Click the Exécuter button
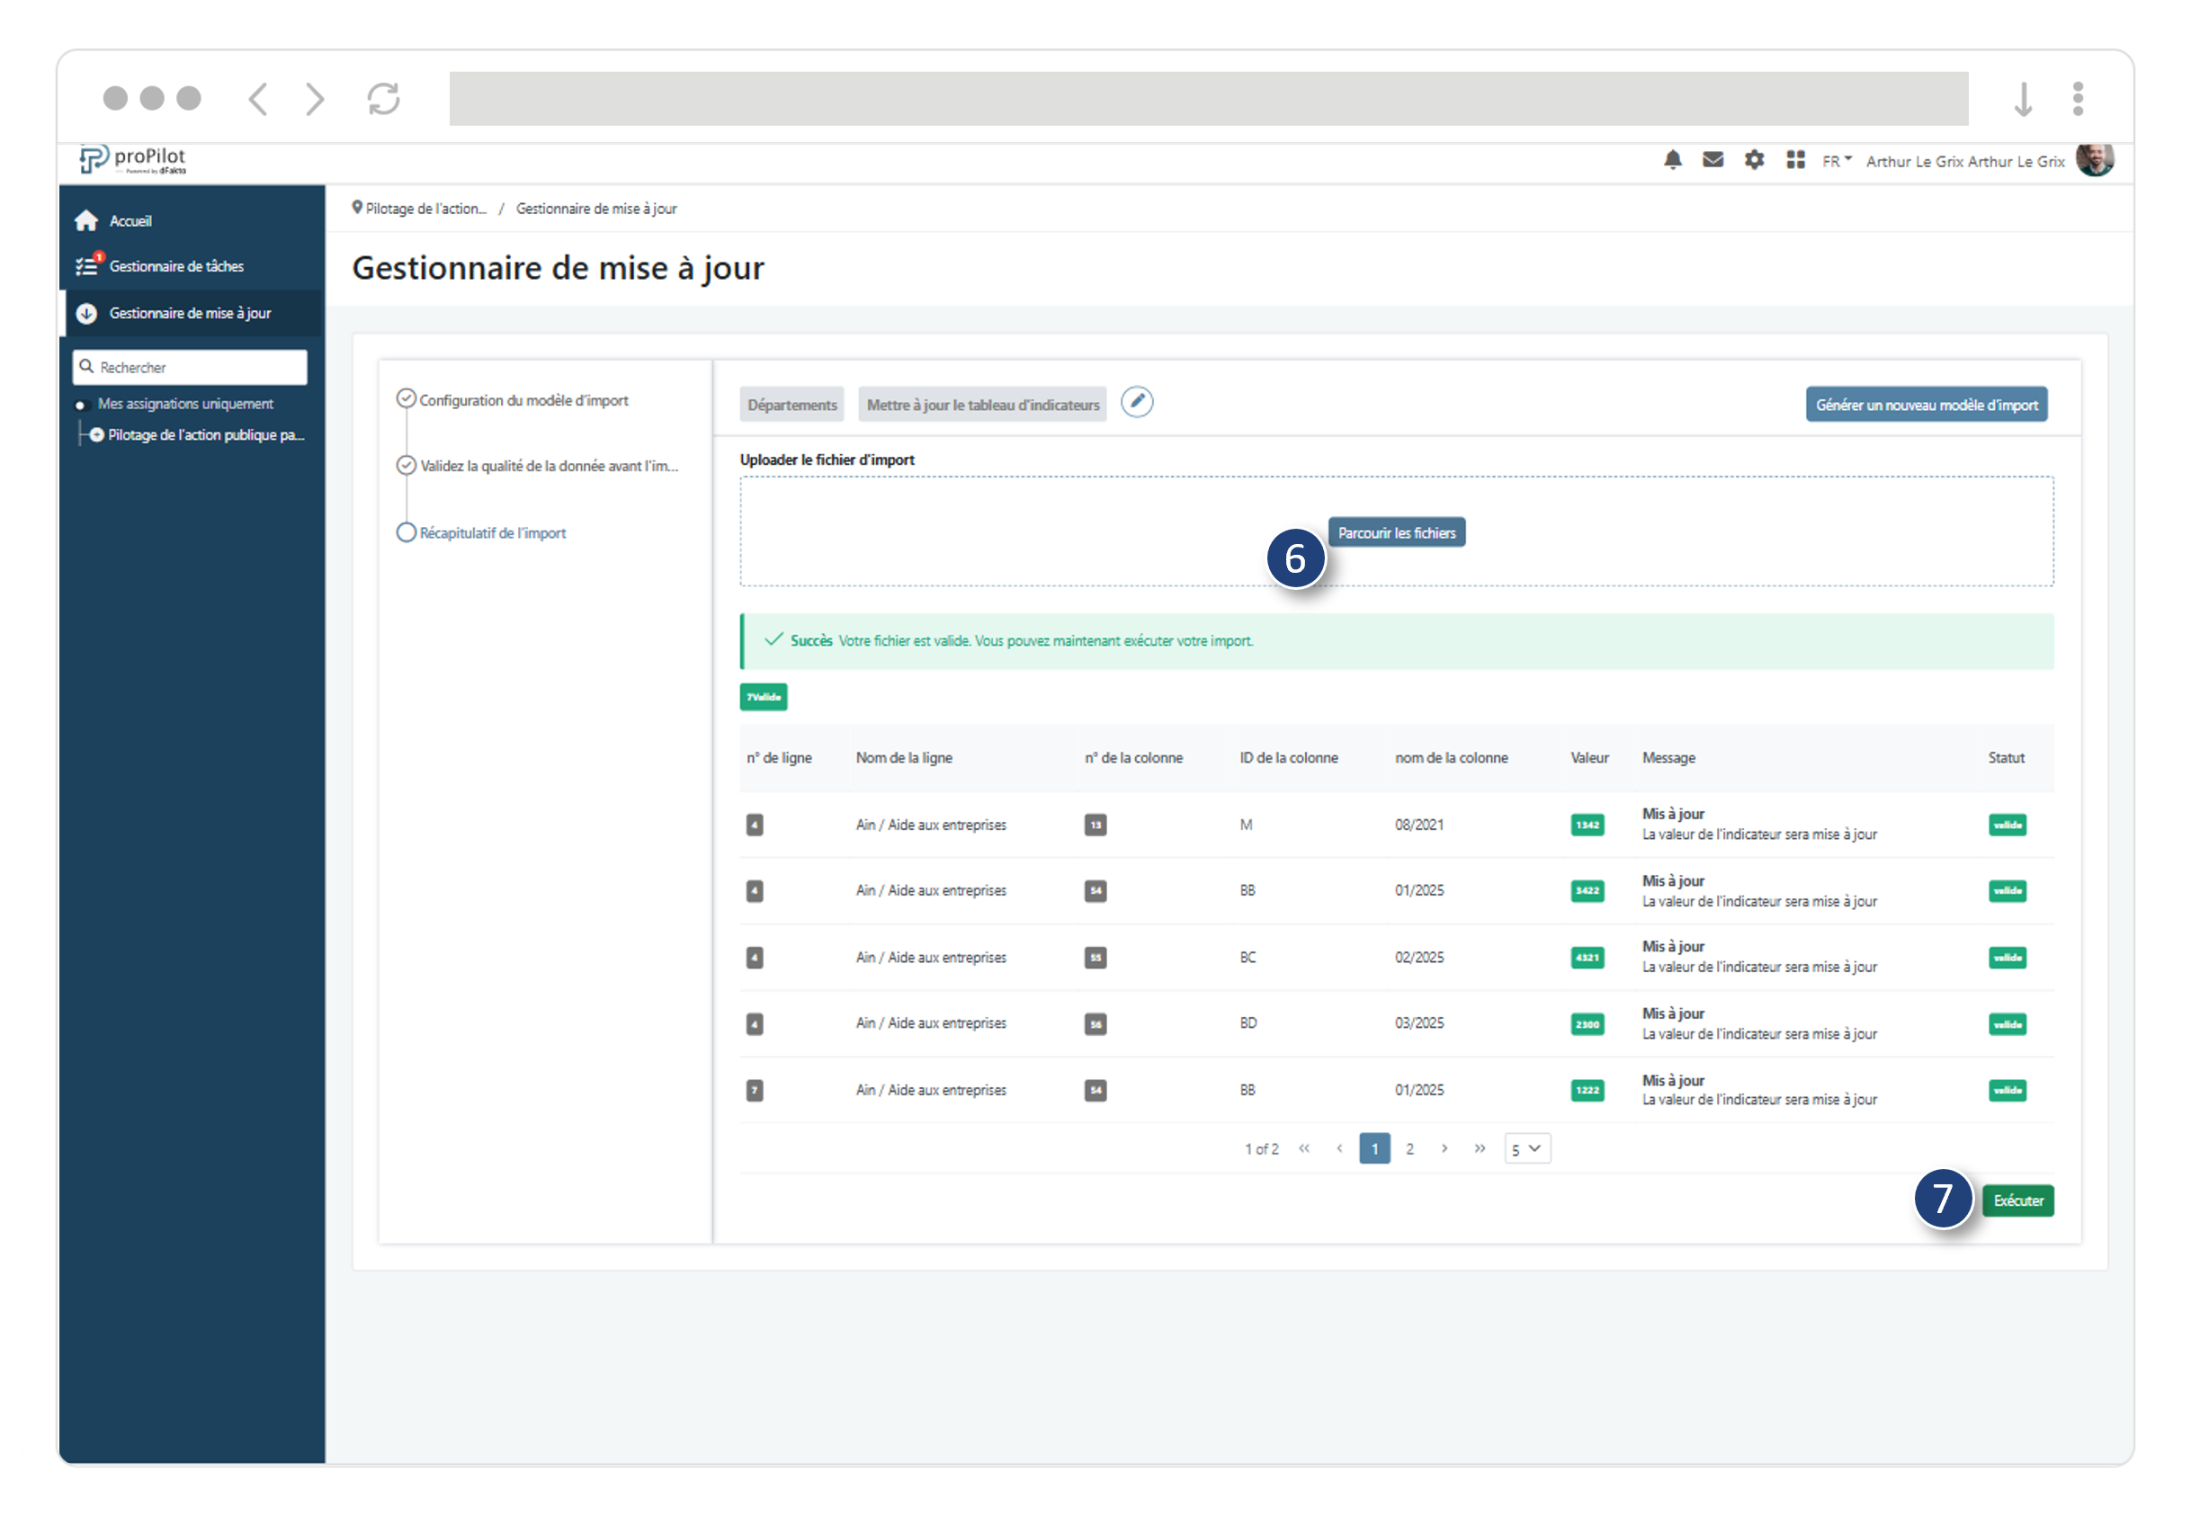 tap(2017, 1200)
